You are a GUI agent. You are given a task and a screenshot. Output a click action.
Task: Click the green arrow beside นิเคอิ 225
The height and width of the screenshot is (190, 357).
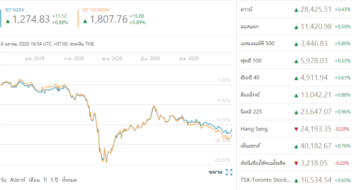pyautogui.click(x=296, y=112)
